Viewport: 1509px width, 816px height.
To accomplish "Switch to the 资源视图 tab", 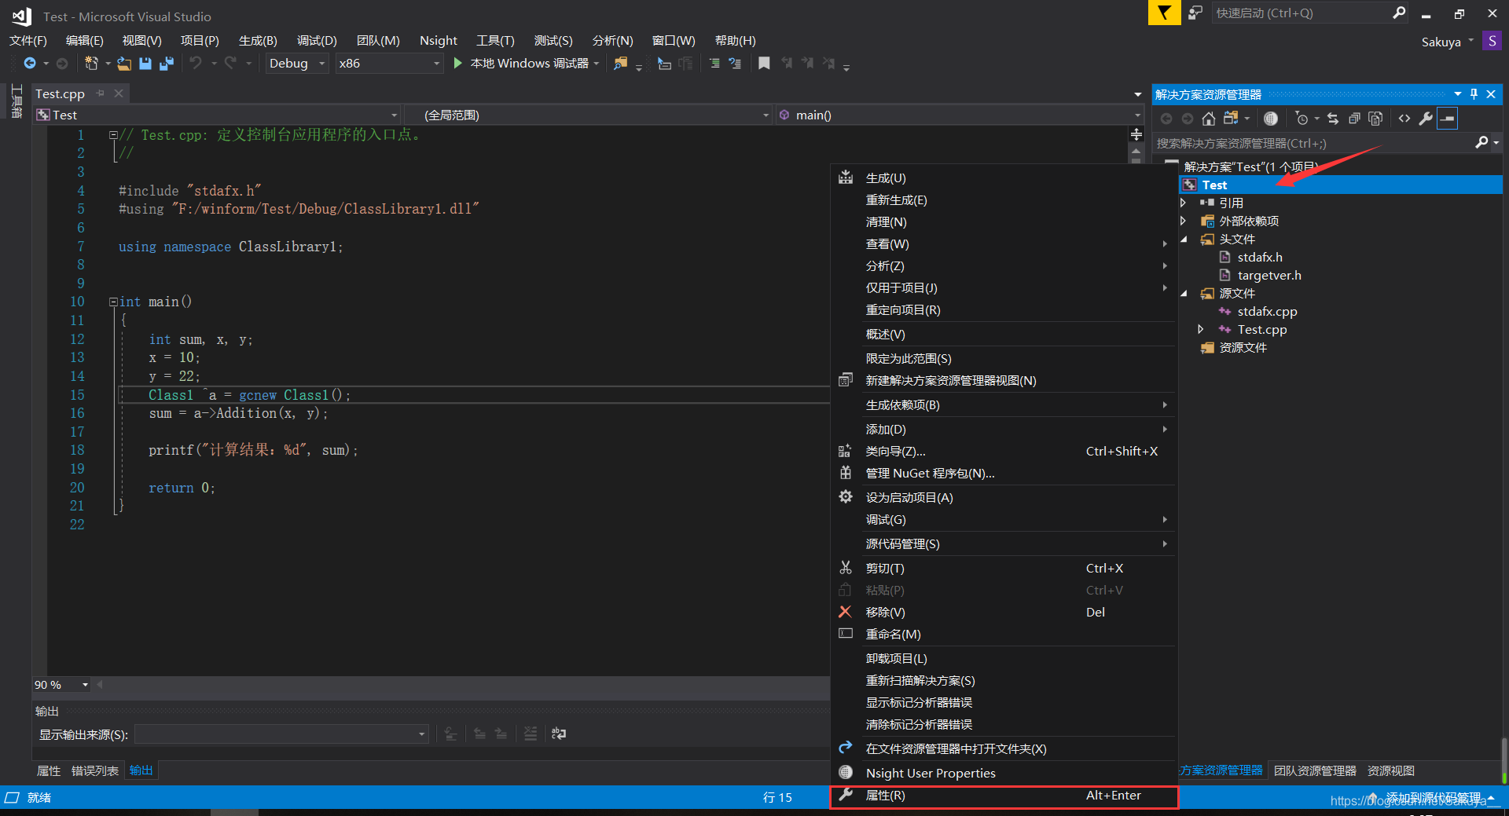I will (x=1390, y=771).
